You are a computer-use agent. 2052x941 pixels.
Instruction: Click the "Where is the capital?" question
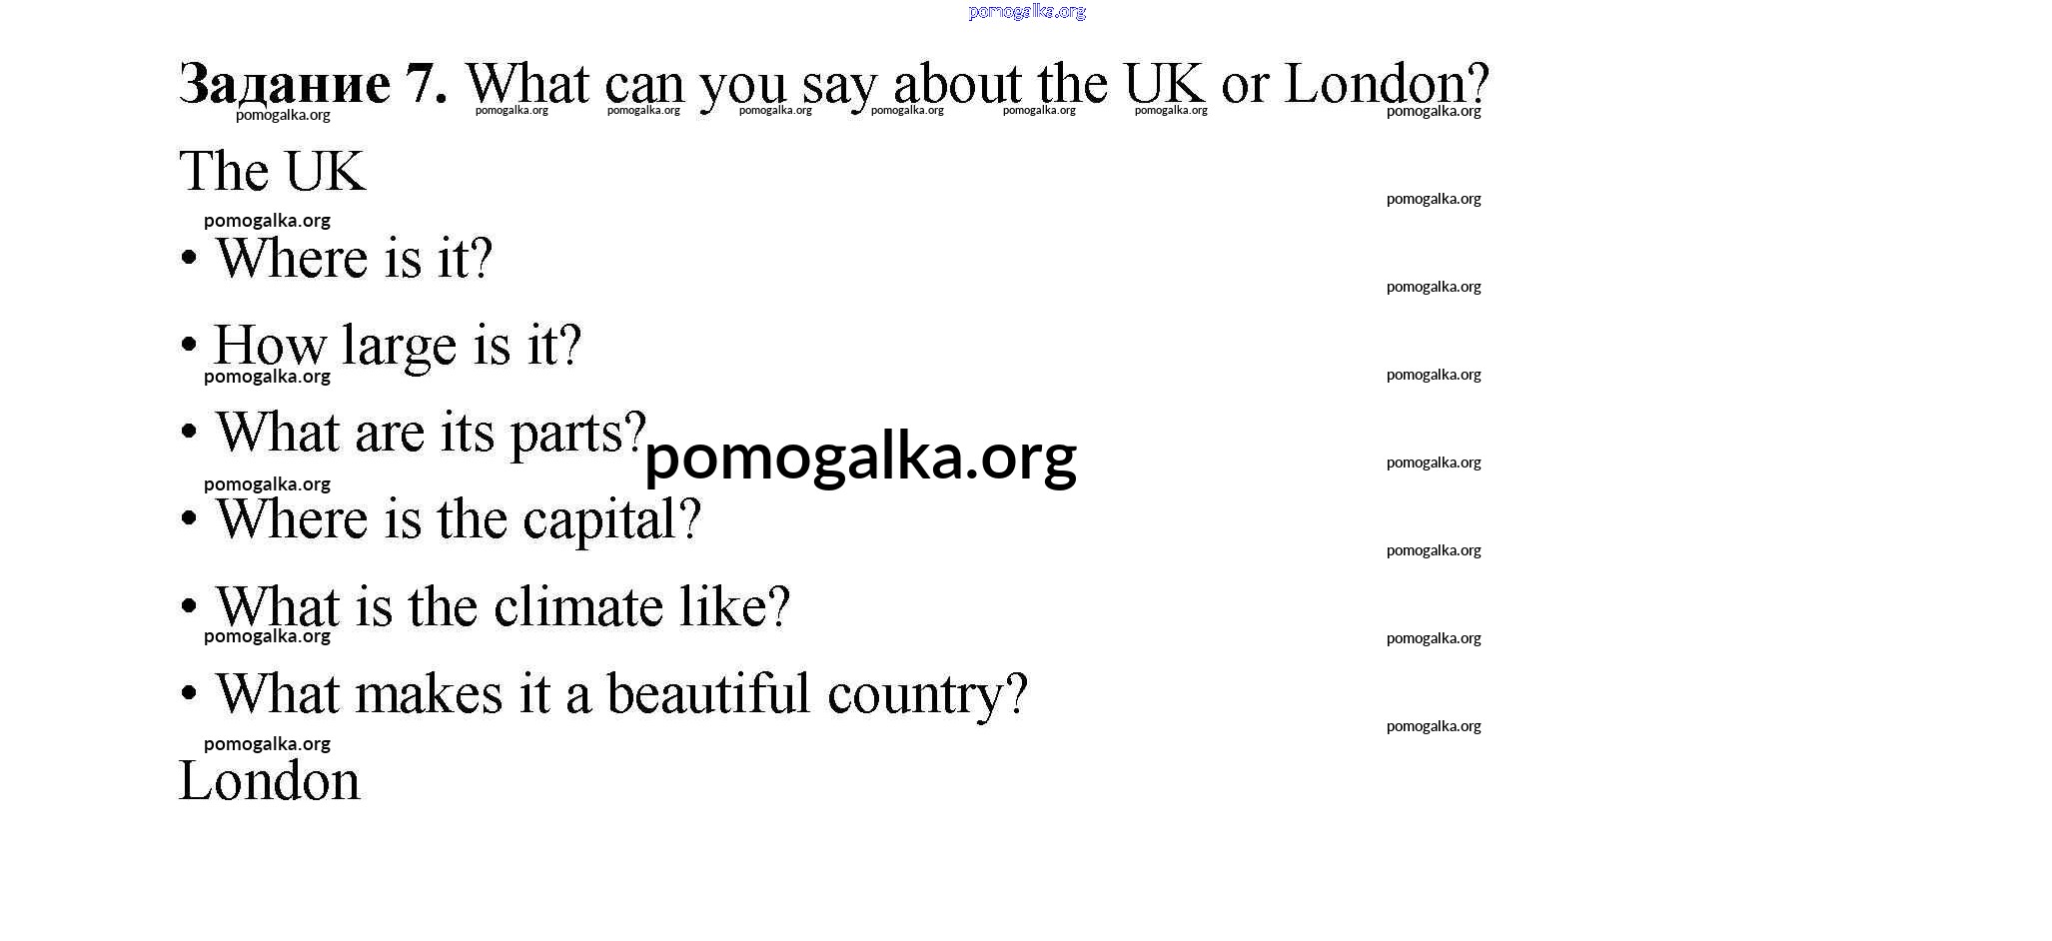tap(459, 519)
